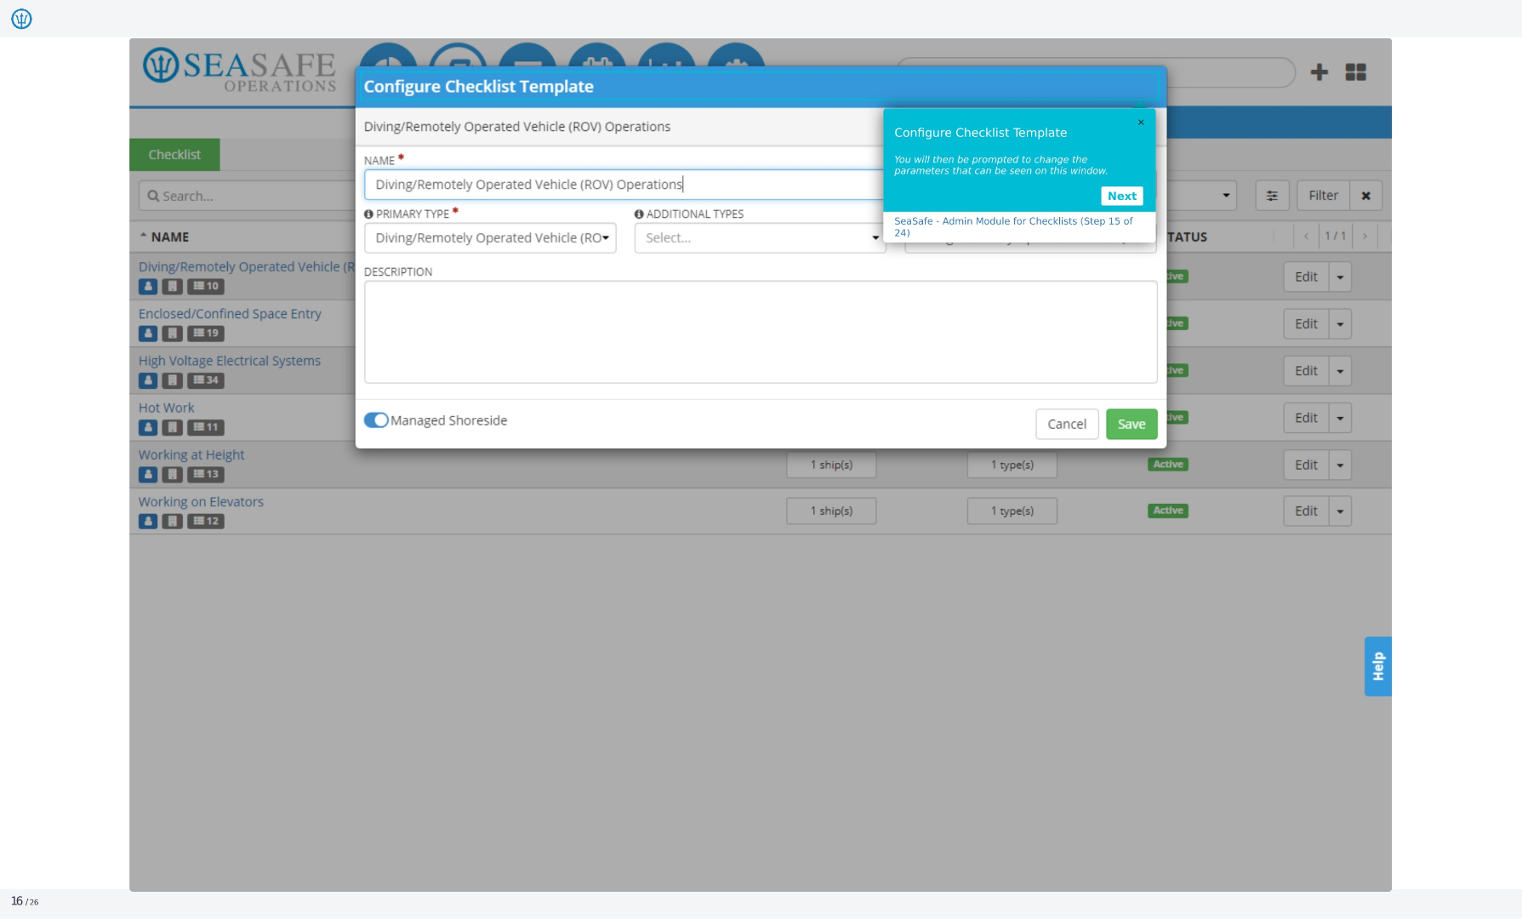Open Edit dropdown arrow for Working at Height

(1340, 465)
